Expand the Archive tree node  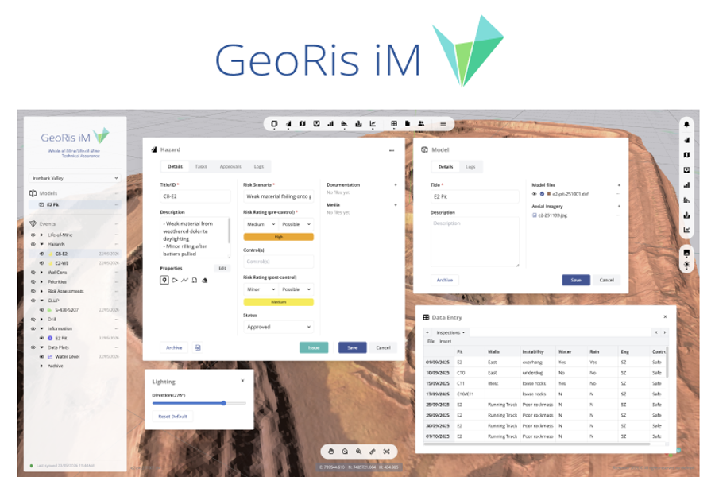pyautogui.click(x=41, y=366)
